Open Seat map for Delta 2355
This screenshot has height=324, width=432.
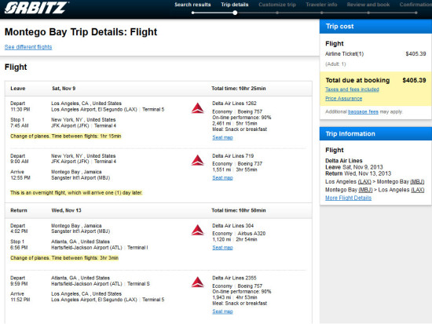tap(222, 311)
